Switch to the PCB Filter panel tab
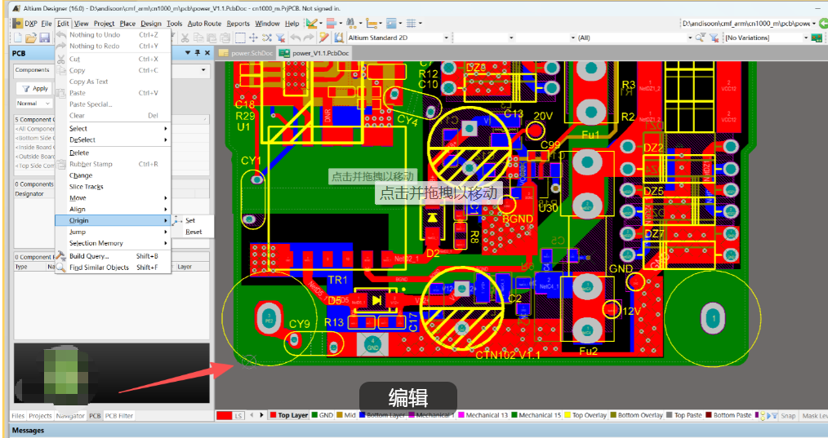Viewport: 828px width, 438px height. [119, 416]
